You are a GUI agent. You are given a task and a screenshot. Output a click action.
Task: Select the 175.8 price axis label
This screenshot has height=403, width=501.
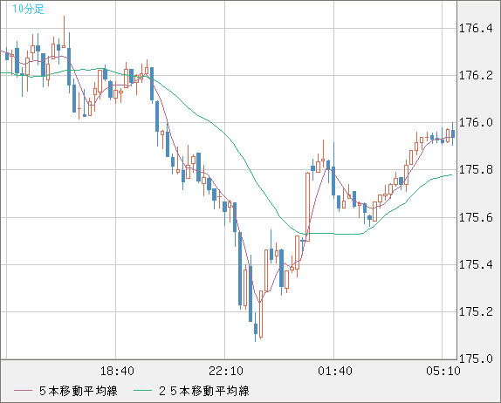[476, 170]
